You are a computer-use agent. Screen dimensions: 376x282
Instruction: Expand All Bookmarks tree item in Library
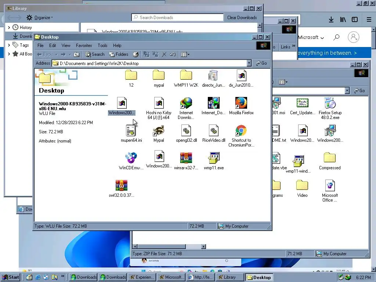pos(9,54)
